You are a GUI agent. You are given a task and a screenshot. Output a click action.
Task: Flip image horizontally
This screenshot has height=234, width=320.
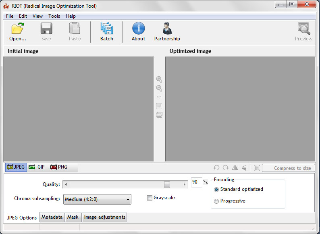click(235, 168)
